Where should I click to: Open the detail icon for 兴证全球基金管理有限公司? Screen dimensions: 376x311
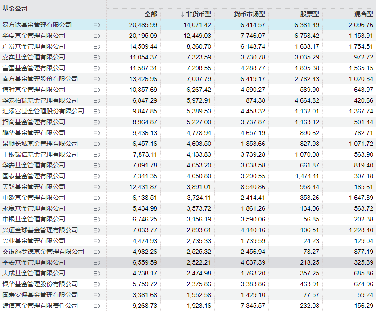[97, 230]
